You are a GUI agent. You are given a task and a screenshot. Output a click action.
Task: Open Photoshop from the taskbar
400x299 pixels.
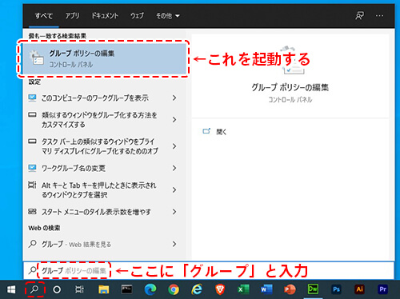(337, 289)
